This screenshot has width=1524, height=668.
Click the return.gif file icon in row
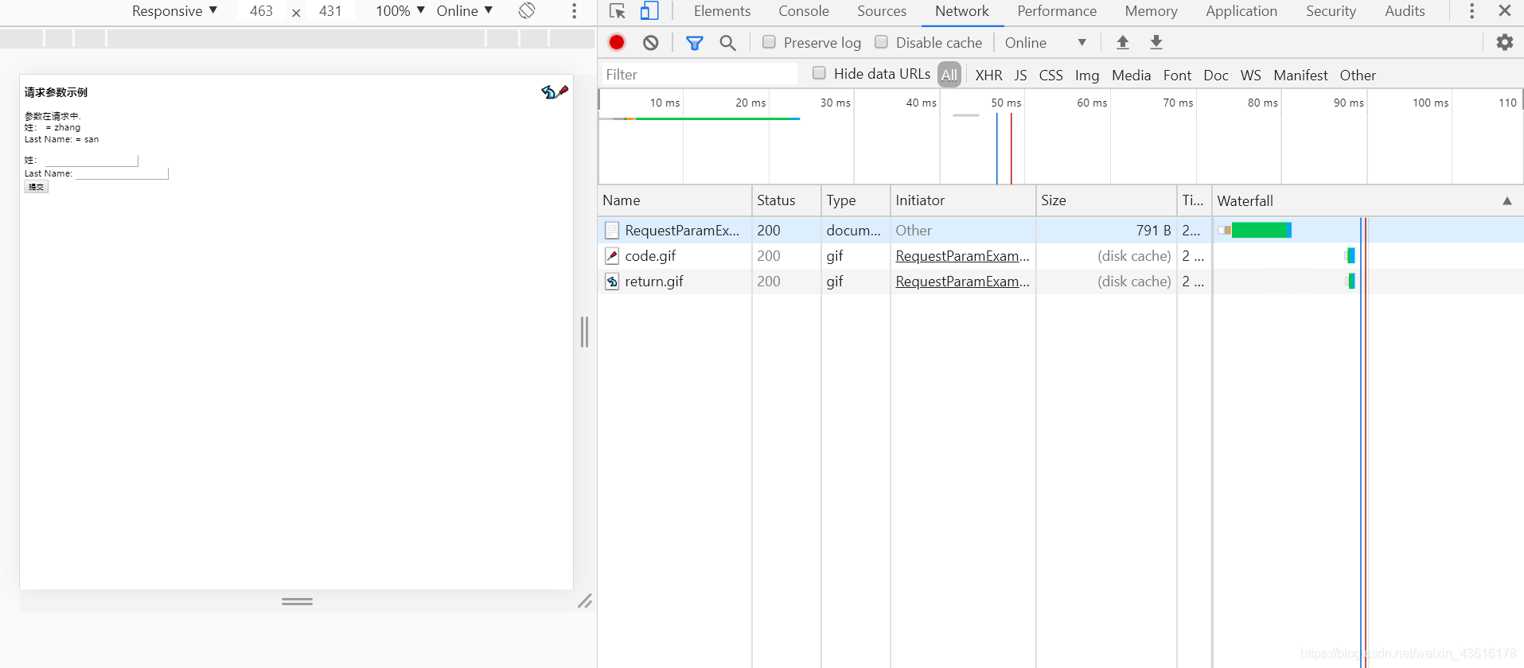(x=612, y=282)
